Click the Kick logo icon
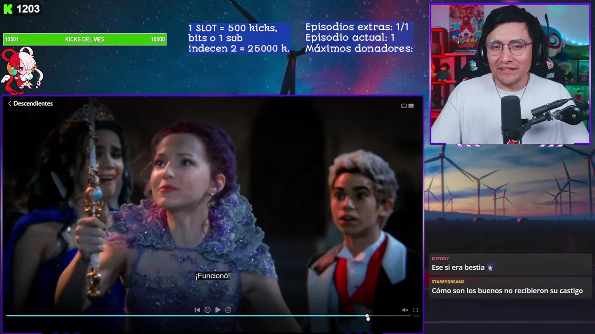The width and height of the screenshot is (595, 334). tap(8, 9)
